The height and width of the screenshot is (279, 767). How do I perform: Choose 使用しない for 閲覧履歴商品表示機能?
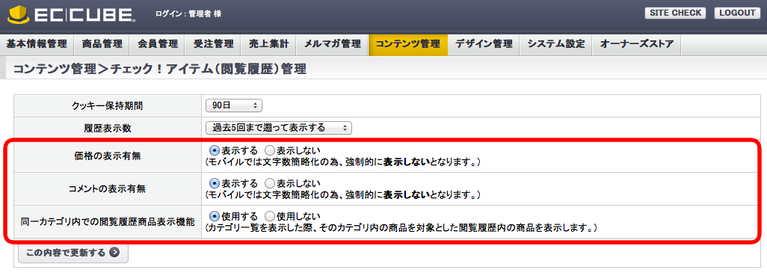click(x=269, y=216)
